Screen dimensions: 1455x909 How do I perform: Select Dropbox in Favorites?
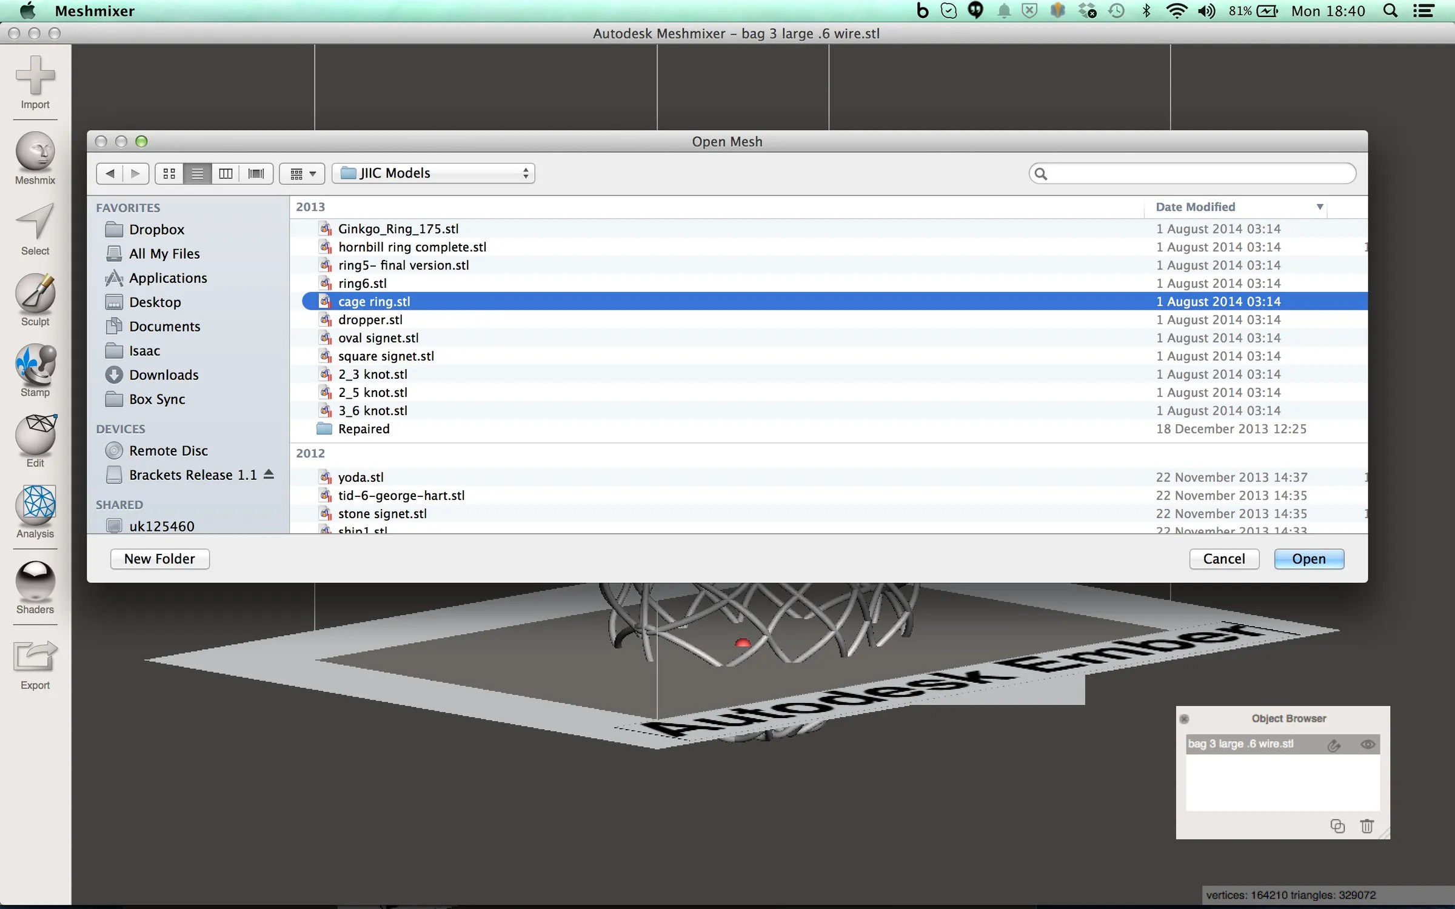tap(156, 229)
